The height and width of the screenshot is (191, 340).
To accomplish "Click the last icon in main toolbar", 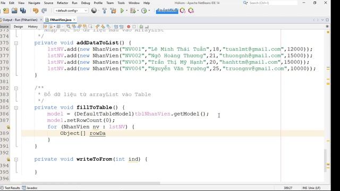I will click(x=191, y=11).
